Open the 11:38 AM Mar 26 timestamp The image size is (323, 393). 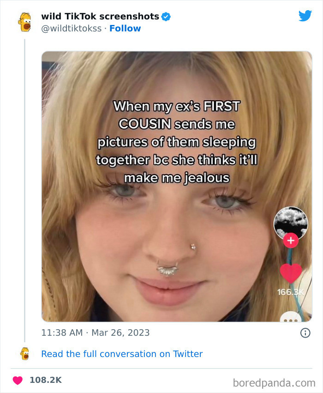(x=96, y=333)
